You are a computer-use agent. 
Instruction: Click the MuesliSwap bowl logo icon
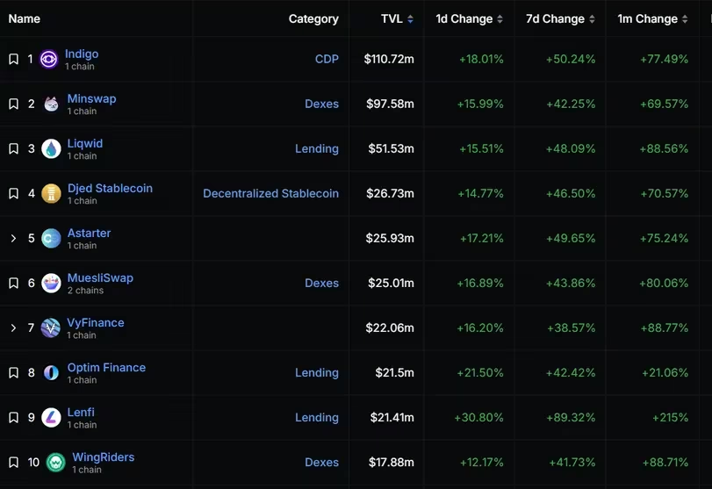(x=51, y=283)
